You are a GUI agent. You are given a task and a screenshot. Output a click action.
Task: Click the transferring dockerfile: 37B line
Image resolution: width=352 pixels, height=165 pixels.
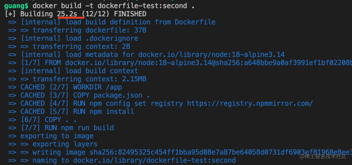[89, 30]
